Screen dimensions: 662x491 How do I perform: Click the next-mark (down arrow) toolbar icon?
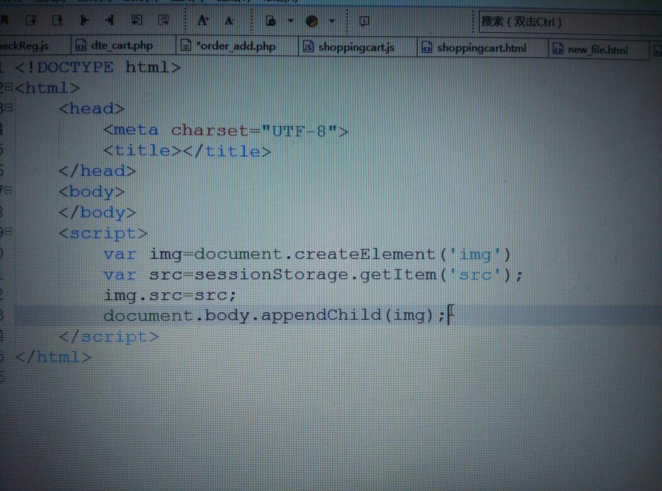click(57, 20)
